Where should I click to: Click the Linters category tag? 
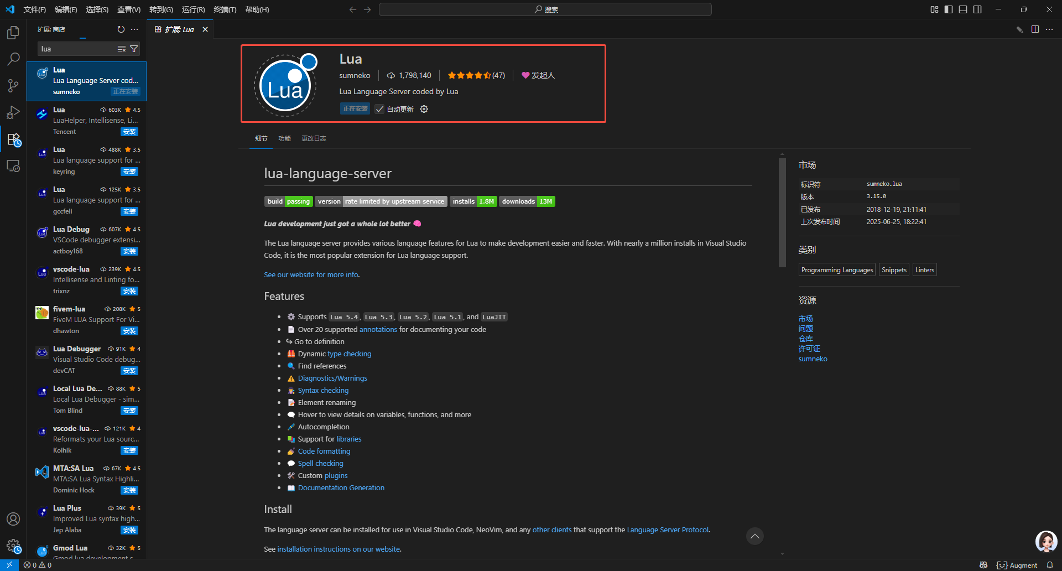[x=924, y=270]
